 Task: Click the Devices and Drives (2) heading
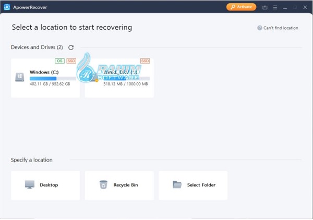pyautogui.click(x=37, y=47)
